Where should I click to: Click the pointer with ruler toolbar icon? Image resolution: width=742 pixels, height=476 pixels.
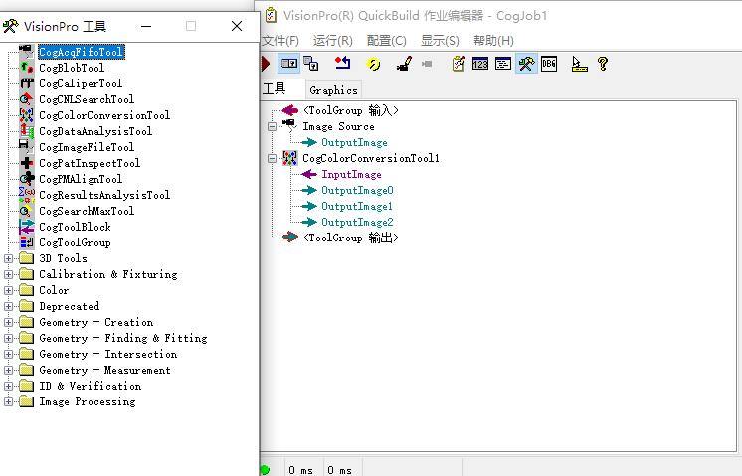pyautogui.click(x=579, y=64)
